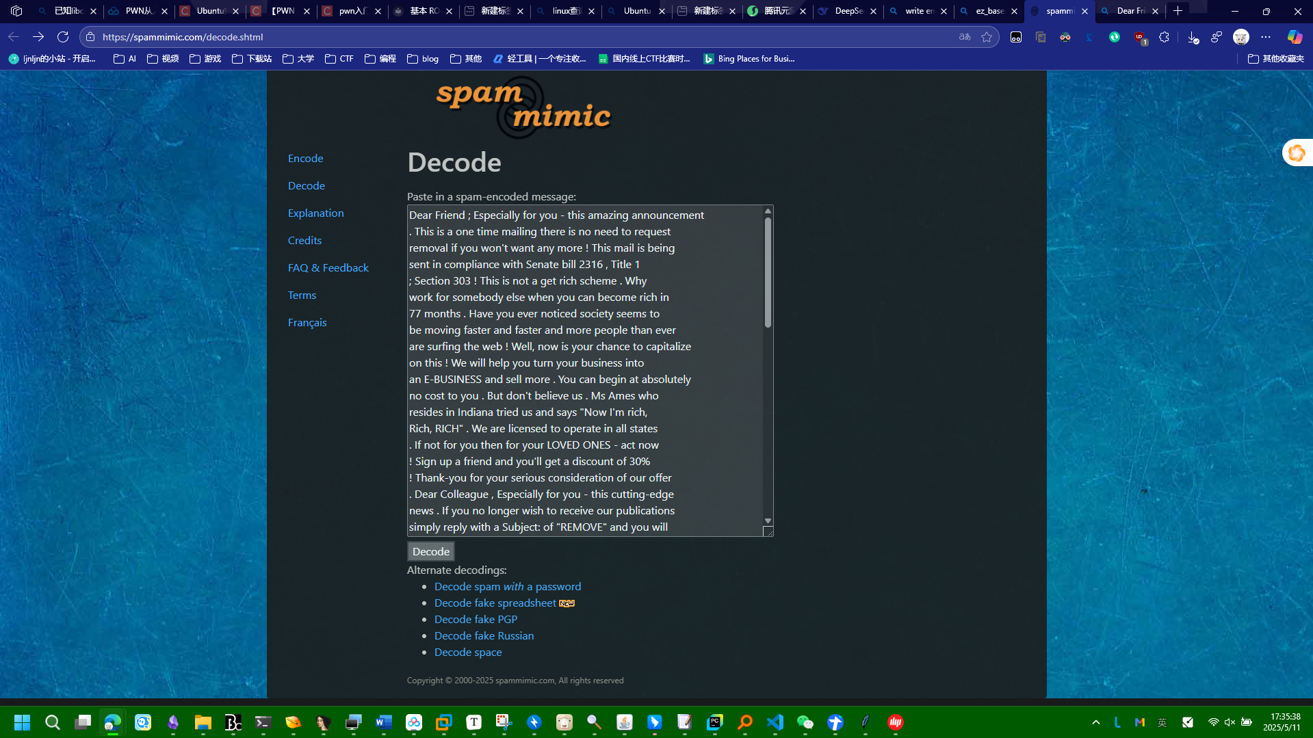Open a new browser tab
This screenshot has height=738, width=1313.
[1178, 11]
